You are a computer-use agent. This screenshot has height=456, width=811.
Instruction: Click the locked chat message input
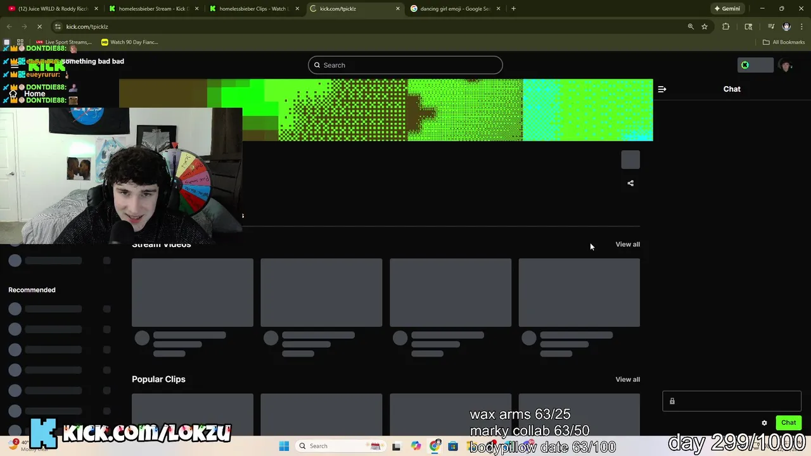[732, 401]
